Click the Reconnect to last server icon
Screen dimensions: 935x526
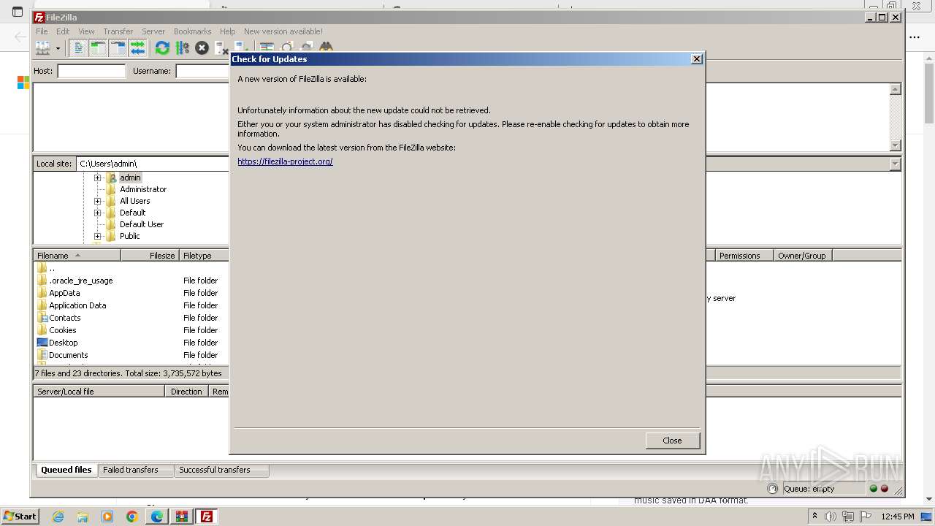(x=241, y=47)
